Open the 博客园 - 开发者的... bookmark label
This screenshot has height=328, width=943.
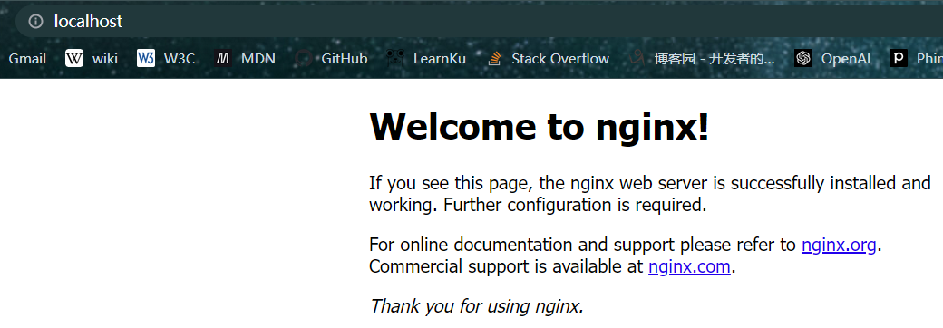(715, 58)
